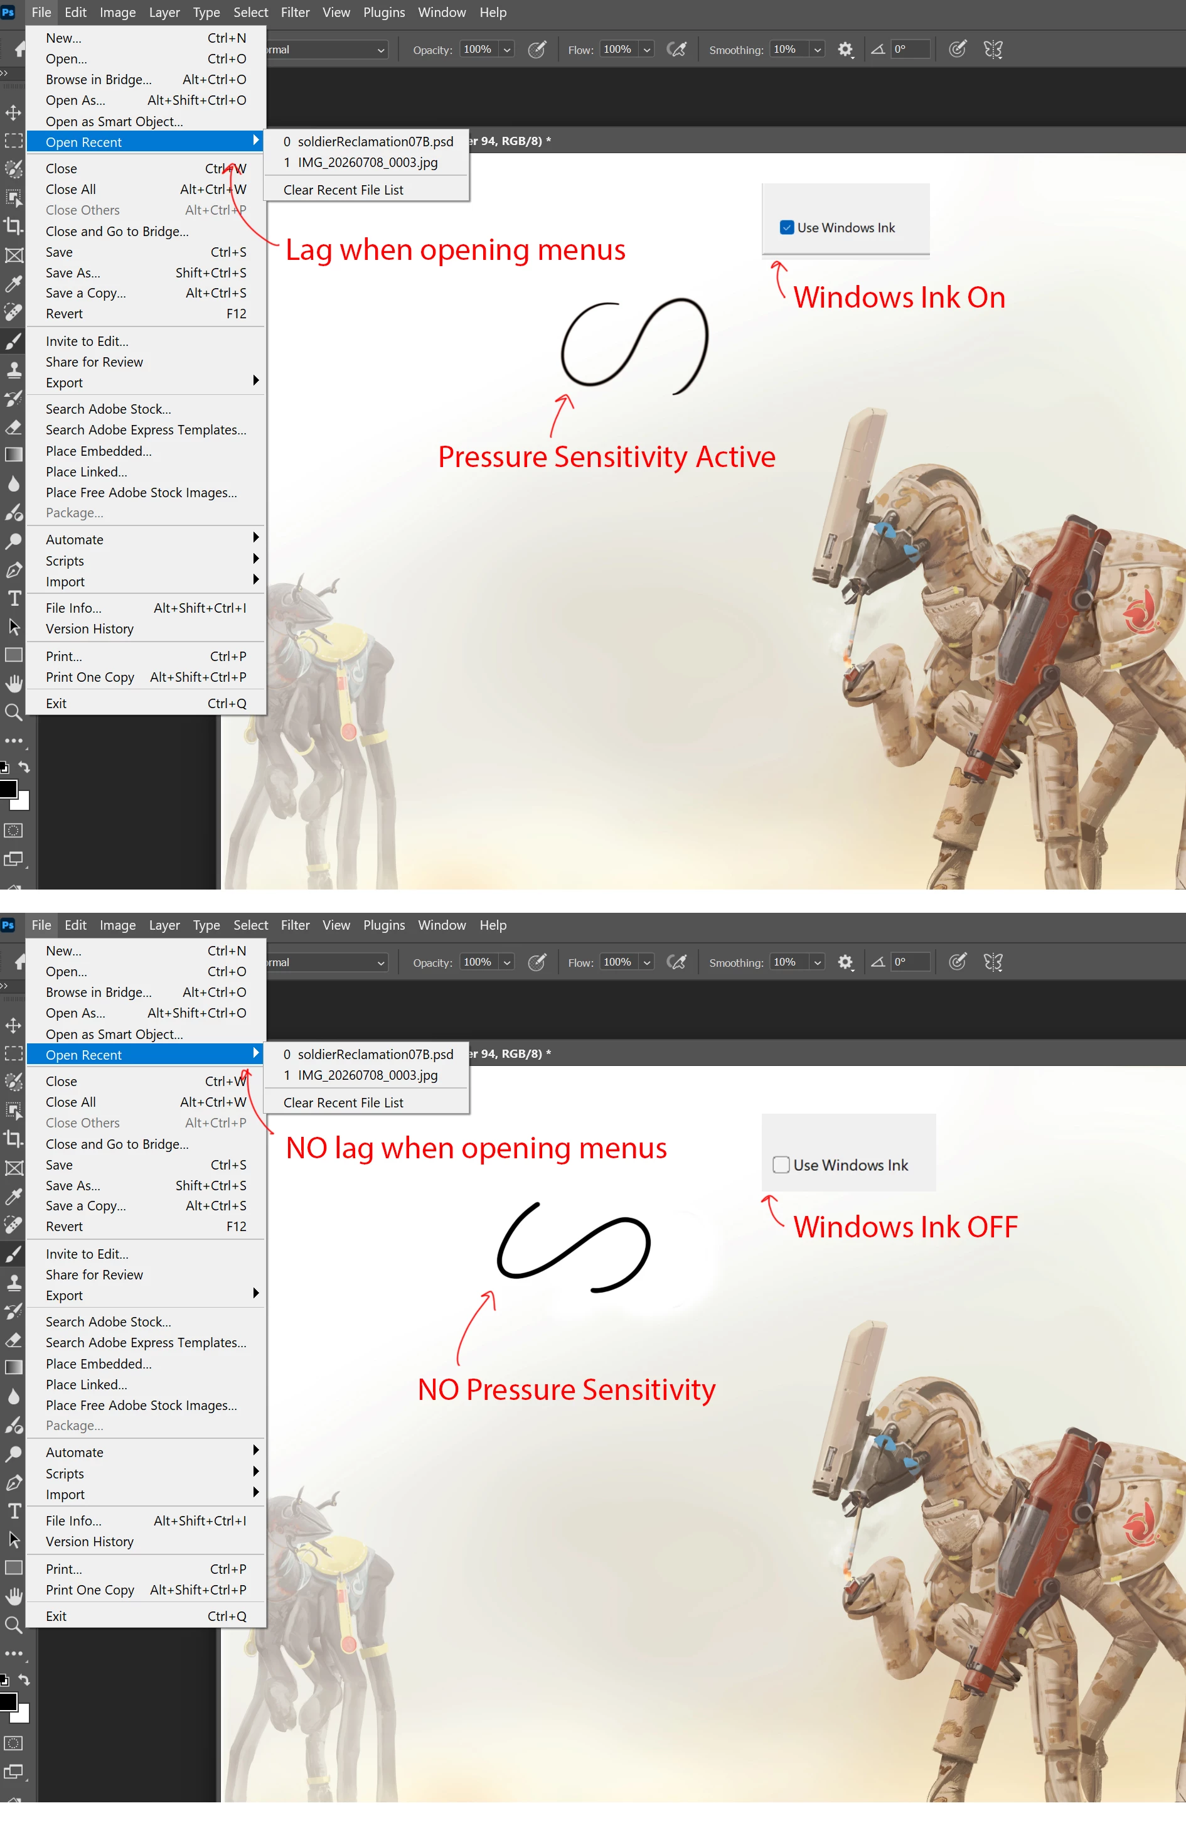
Task: Activate the Crop tool in the upper window
Action: click(x=13, y=226)
